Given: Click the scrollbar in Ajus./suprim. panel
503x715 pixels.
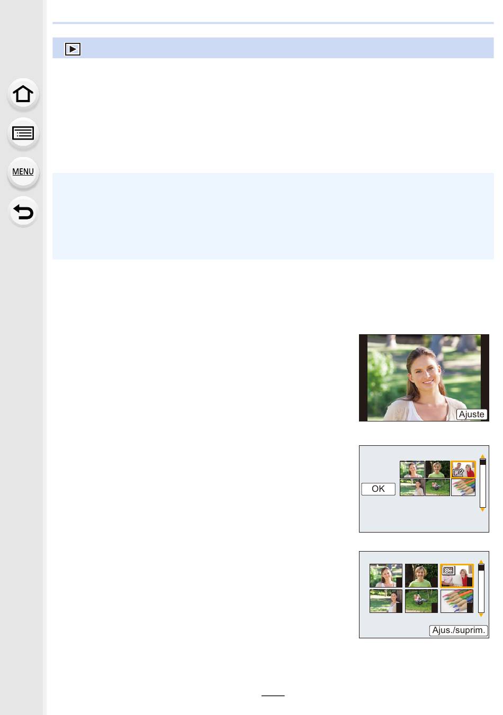Looking at the screenshot, I should [481, 589].
